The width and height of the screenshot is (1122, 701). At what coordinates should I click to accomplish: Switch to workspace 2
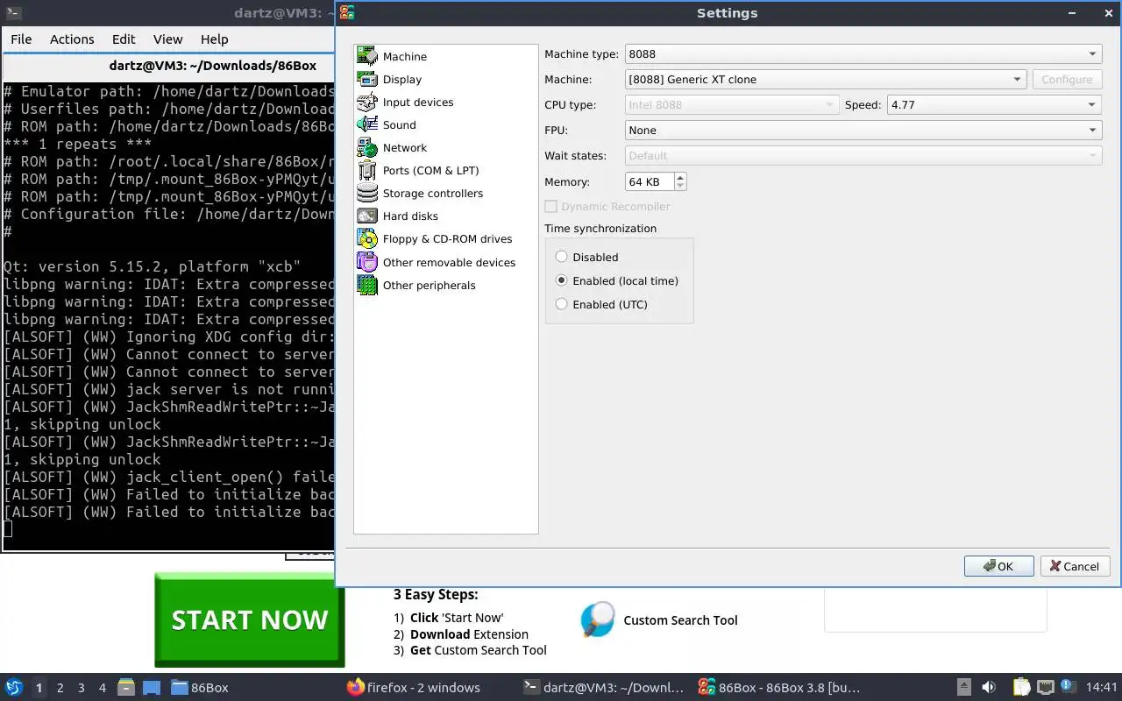(60, 688)
